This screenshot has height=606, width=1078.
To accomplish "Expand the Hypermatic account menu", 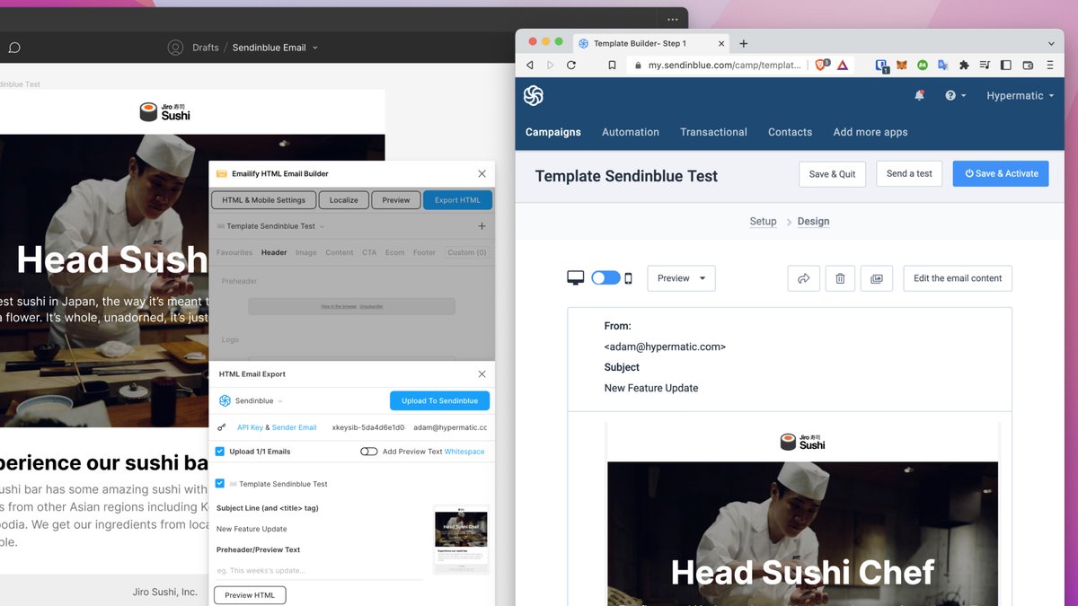I will click(x=1020, y=95).
